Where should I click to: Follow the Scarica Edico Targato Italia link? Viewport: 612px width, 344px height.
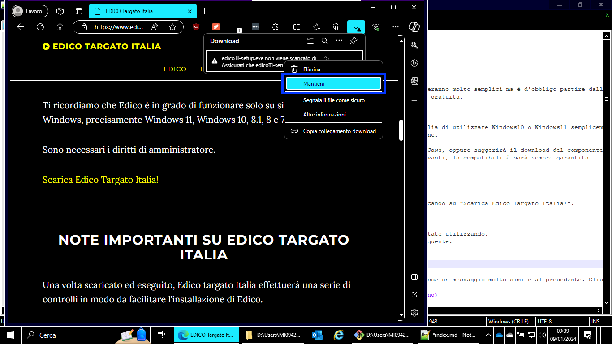coord(100,180)
